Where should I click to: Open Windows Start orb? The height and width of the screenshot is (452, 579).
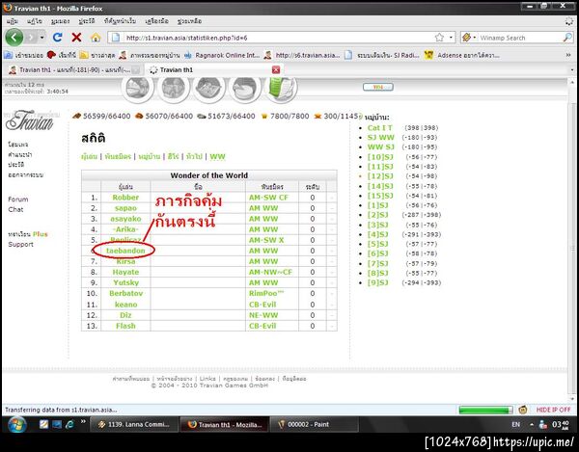(x=16, y=425)
